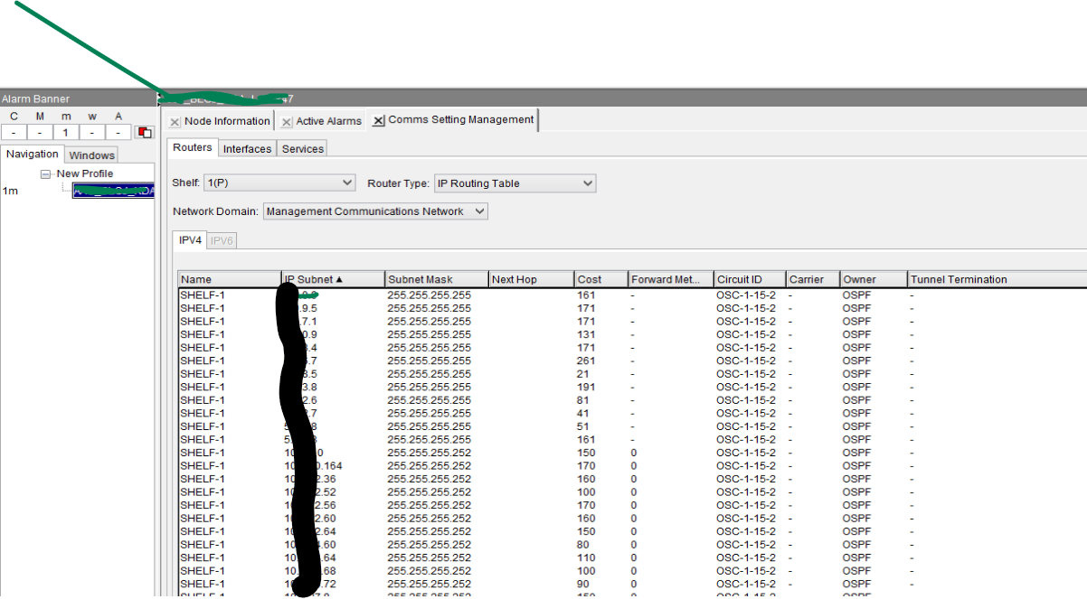Click the 1m label beside the navigation tree
This screenshot has height=599, width=1087.
click(x=10, y=191)
